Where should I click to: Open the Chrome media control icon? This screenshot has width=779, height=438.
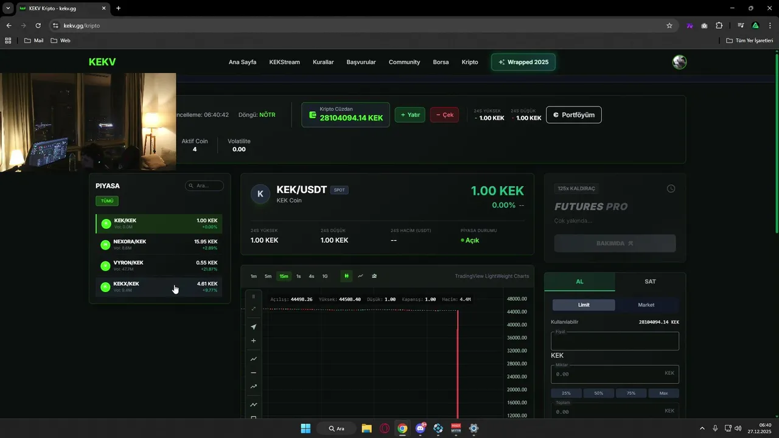tap(741, 26)
